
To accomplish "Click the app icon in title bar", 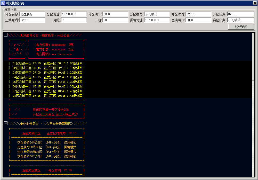I will coord(3,3).
